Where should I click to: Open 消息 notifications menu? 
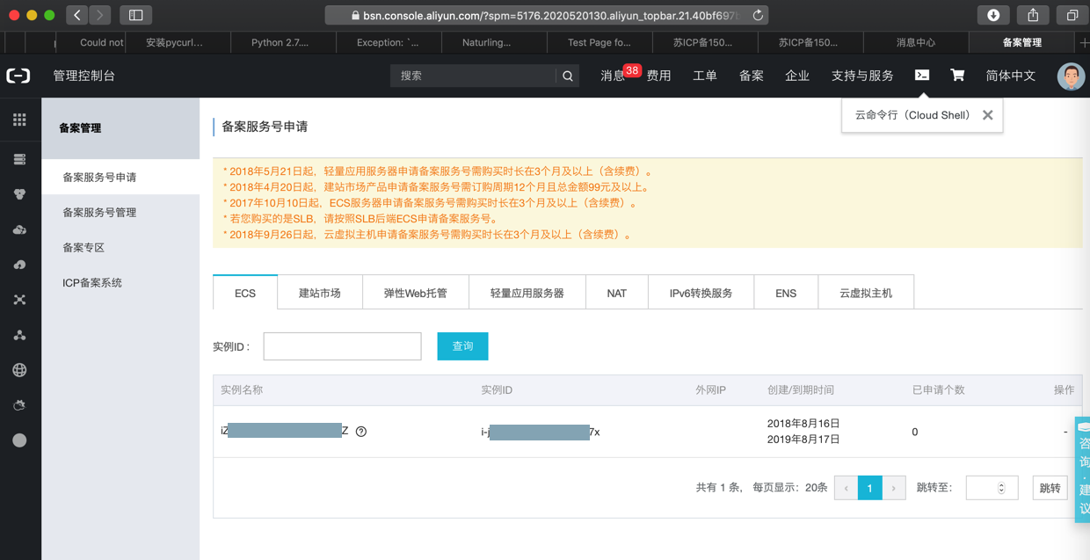pyautogui.click(x=614, y=76)
